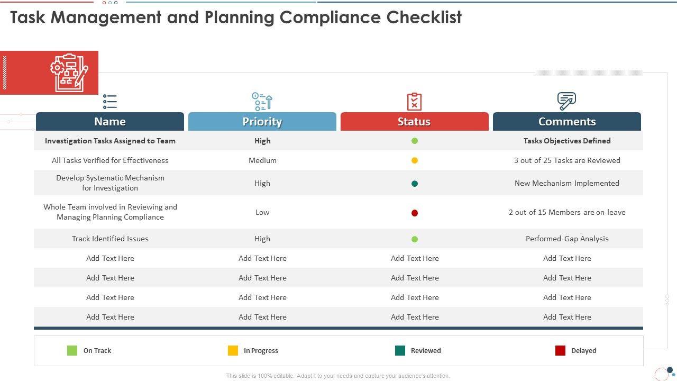Select the Status column header
The width and height of the screenshot is (677, 381).
click(414, 122)
